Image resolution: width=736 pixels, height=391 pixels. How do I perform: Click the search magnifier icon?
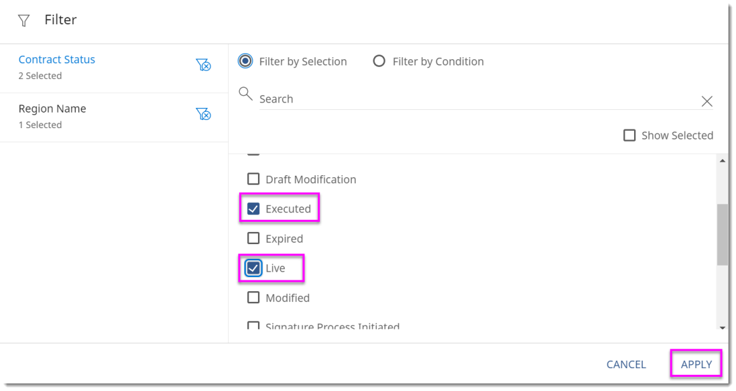coord(246,94)
